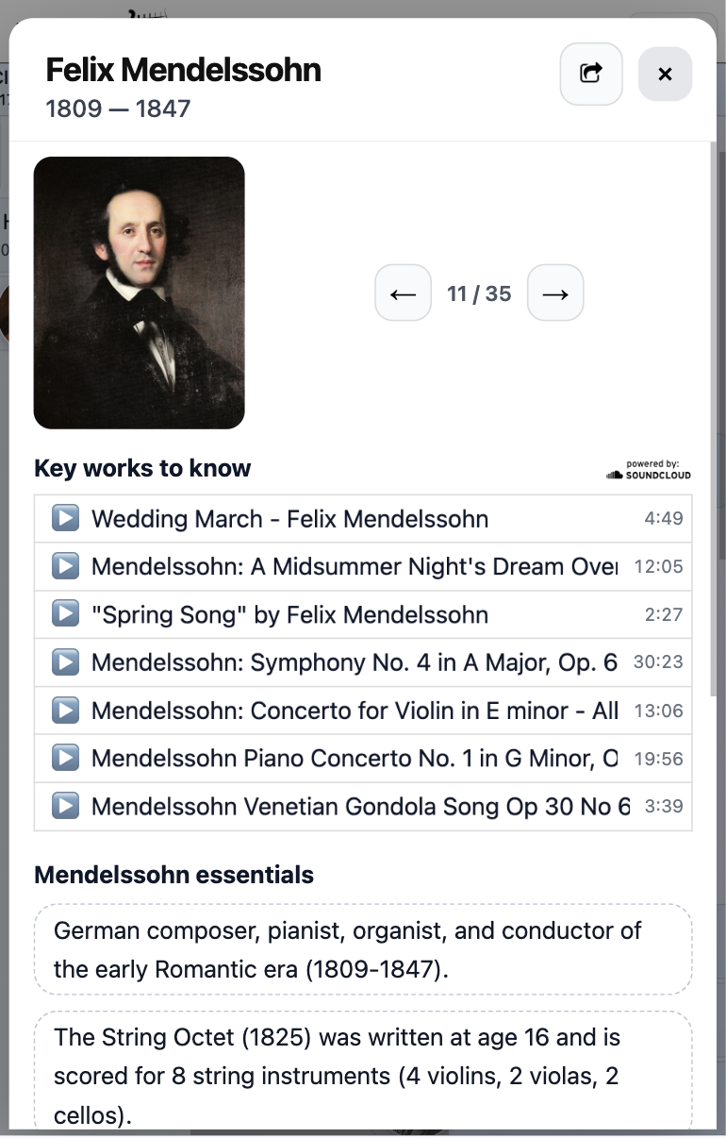
Task: Go back to previous composer with left arrow
Action: click(x=403, y=293)
